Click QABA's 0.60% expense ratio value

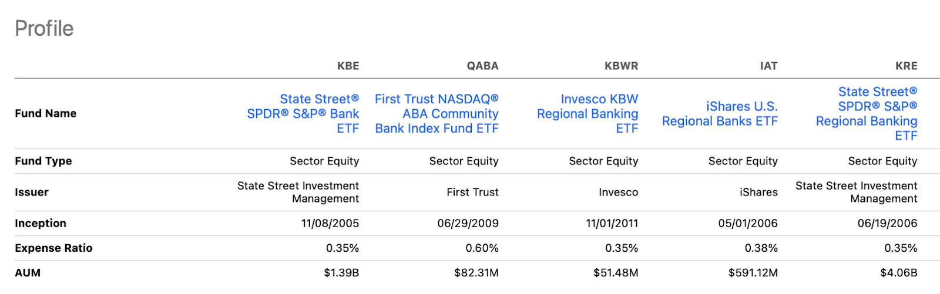tap(482, 248)
